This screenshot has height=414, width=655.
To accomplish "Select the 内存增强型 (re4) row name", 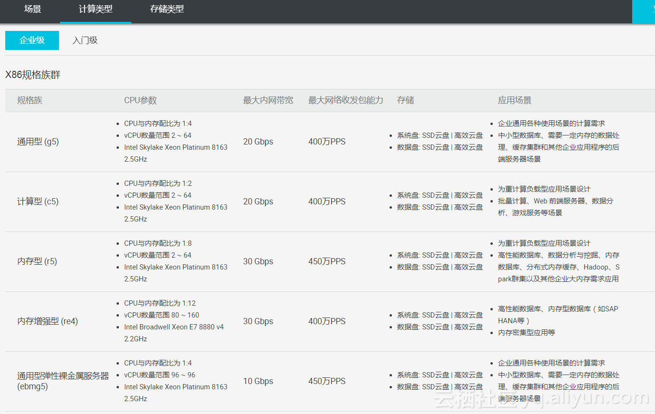I will pyautogui.click(x=48, y=321).
